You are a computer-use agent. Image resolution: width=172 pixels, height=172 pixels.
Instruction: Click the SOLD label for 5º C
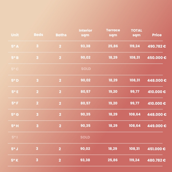coord(86,69)
